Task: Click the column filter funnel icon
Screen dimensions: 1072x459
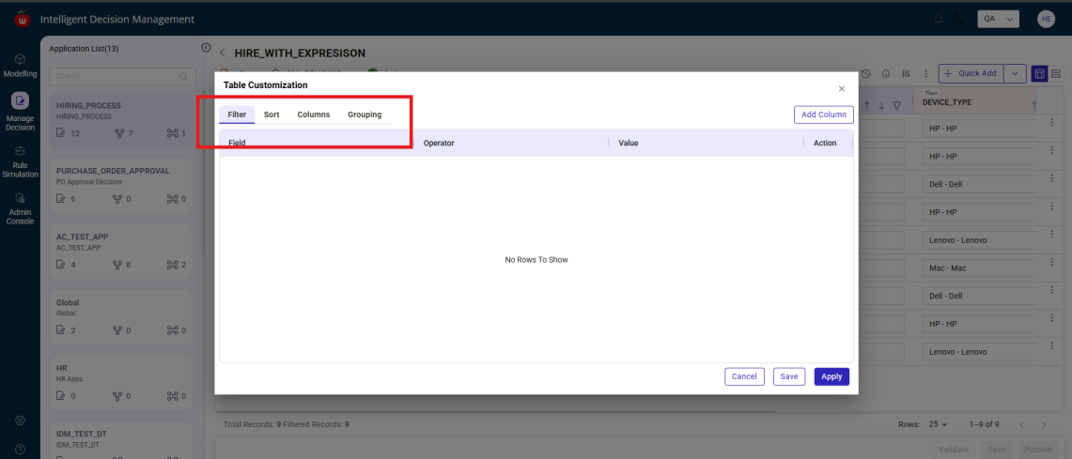Action: point(897,105)
